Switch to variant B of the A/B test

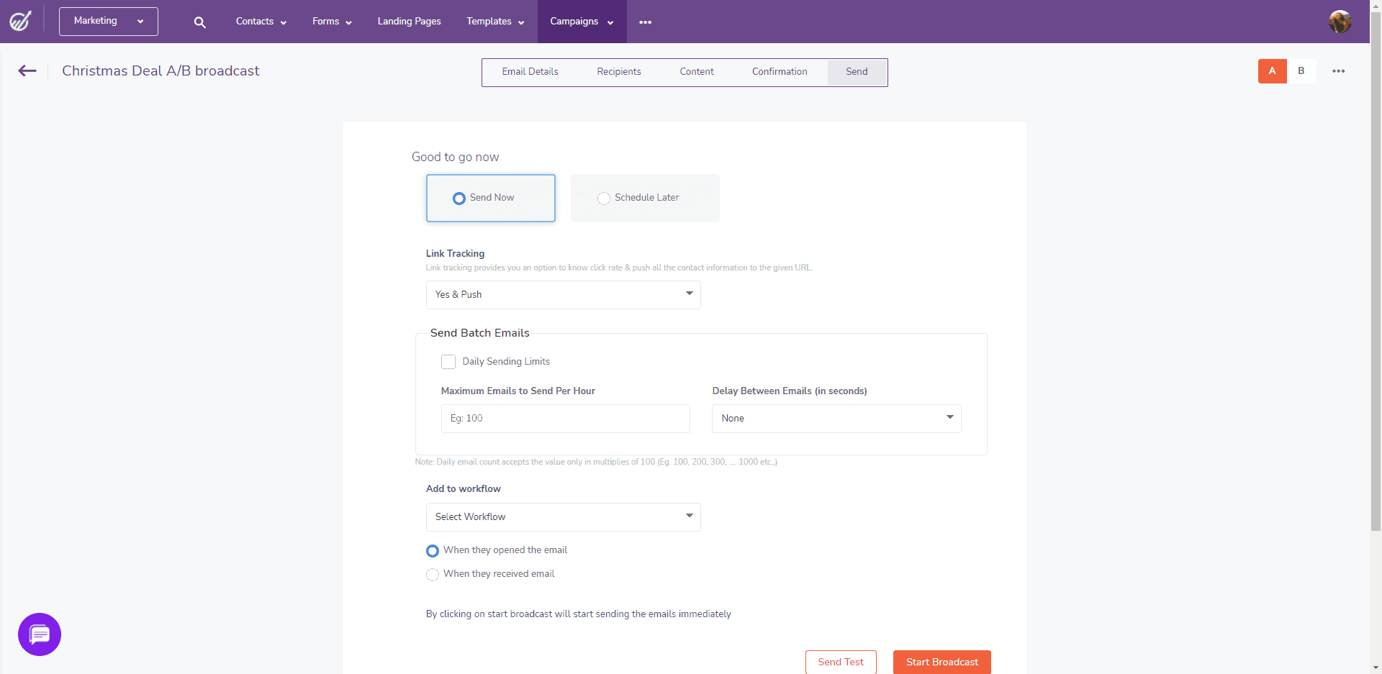point(1301,70)
